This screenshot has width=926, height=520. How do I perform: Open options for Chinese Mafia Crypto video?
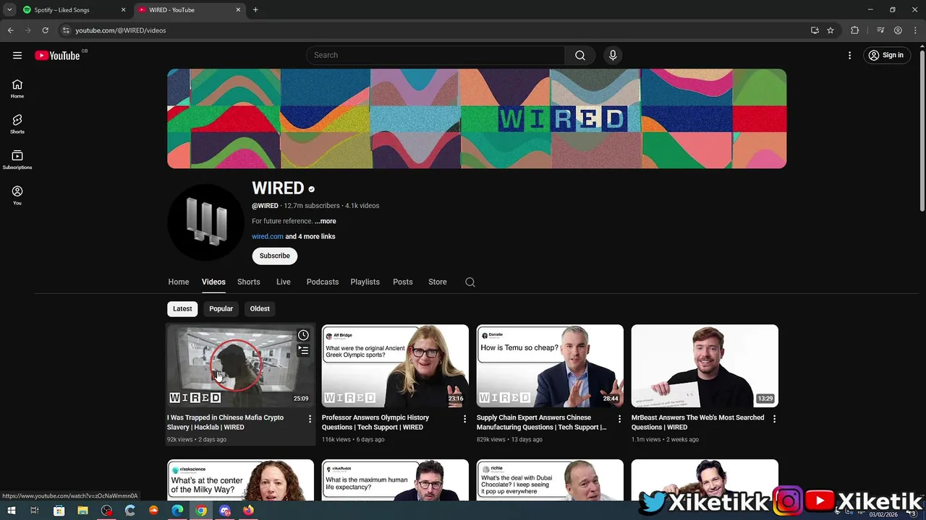(310, 419)
